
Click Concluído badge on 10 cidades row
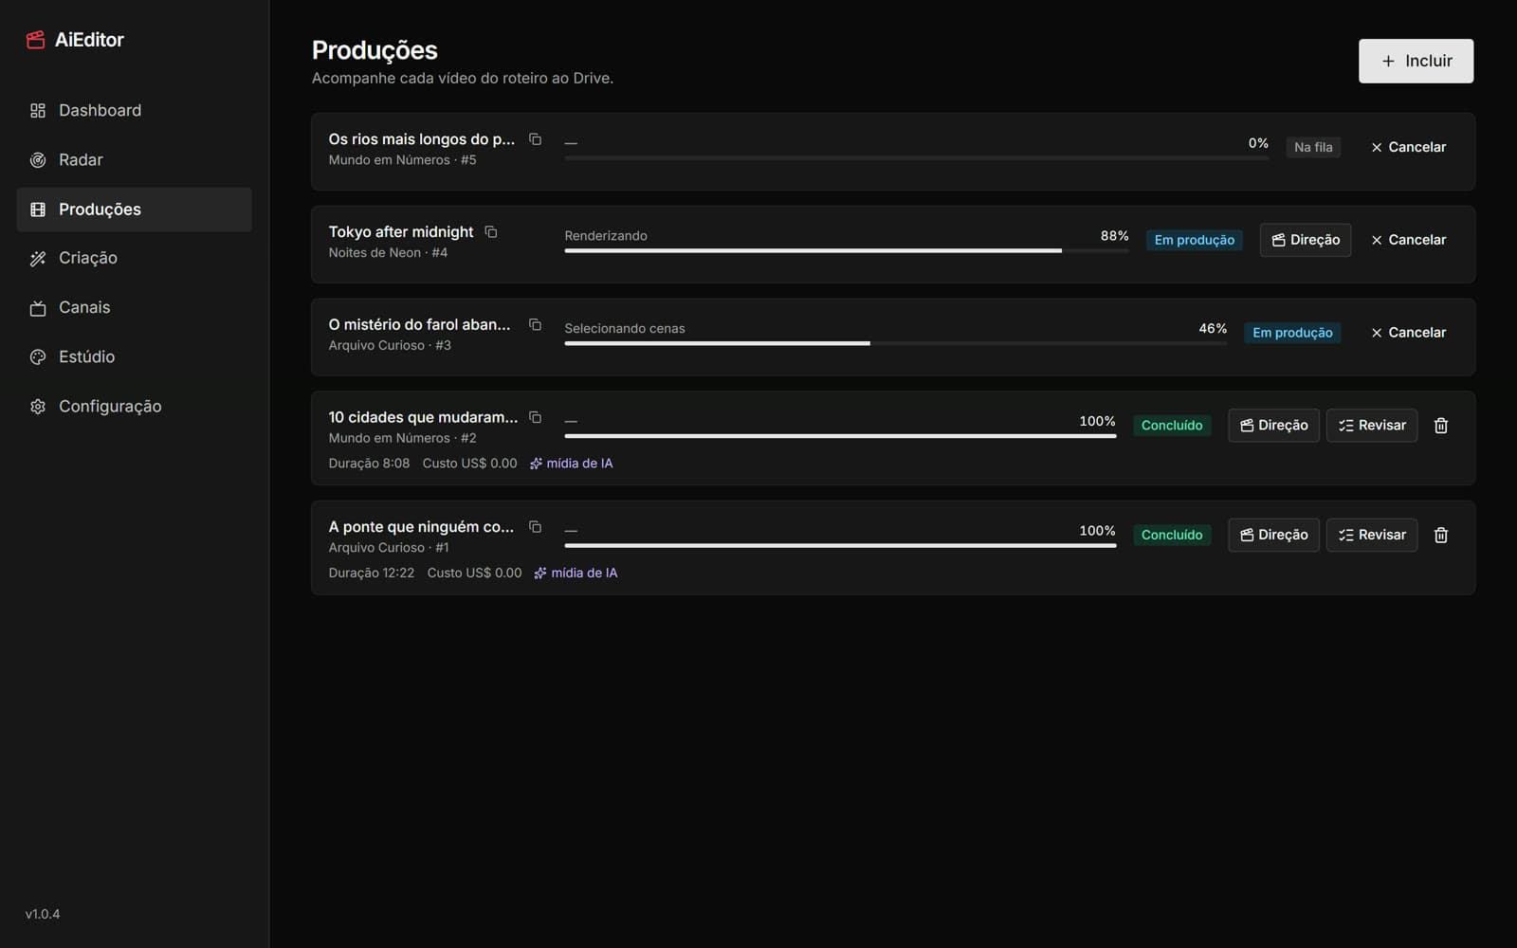[x=1172, y=426]
